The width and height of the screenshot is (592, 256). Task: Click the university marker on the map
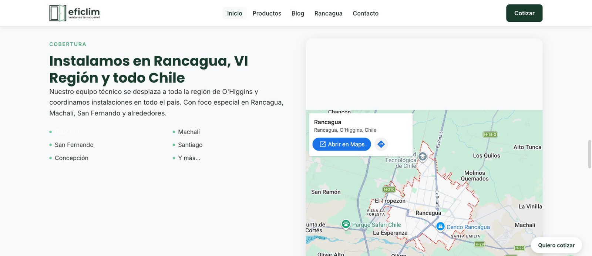pyautogui.click(x=423, y=156)
